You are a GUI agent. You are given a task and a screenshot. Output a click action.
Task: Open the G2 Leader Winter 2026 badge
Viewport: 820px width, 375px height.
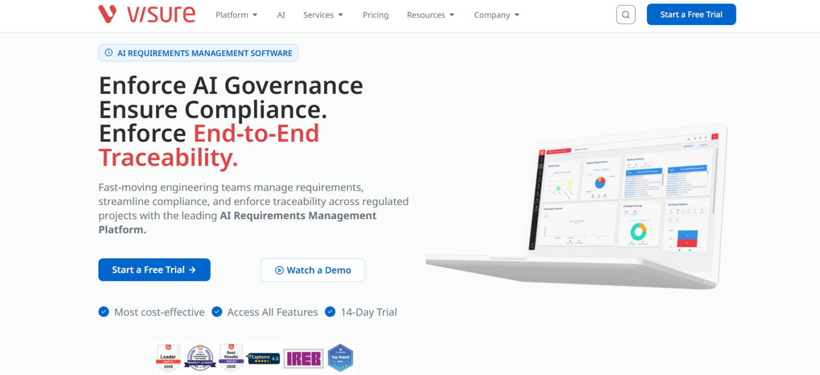pos(168,357)
